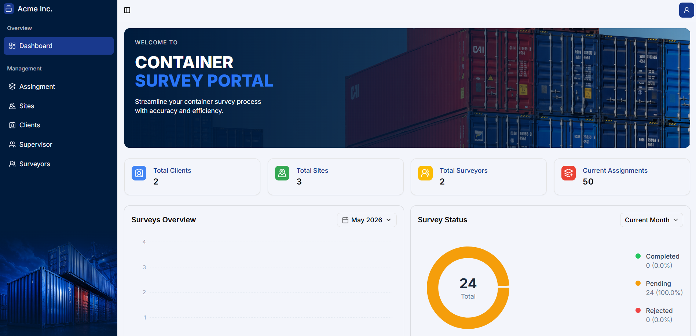Open the Surveyors page

point(59,164)
